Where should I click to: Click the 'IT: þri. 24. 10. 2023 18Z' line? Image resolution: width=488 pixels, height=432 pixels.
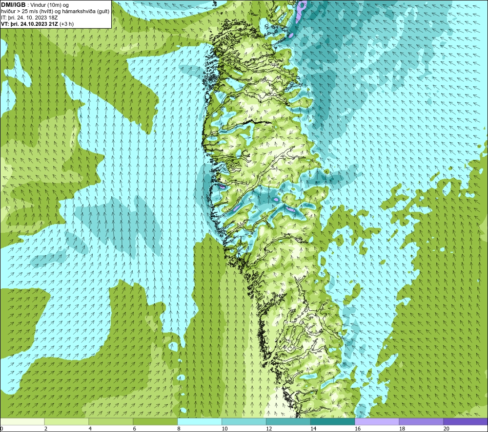coord(29,18)
